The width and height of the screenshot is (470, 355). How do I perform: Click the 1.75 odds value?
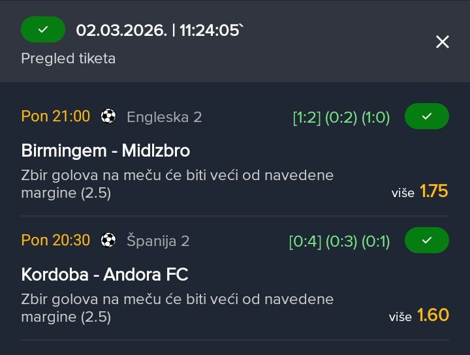point(434,191)
